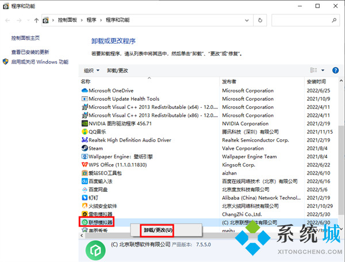345x262 pixels.
Task: Click publisher ChangZhi Co.,Ltd. cell
Action: pos(242,214)
